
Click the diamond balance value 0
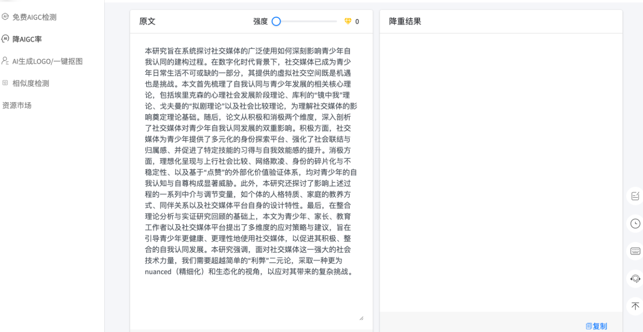coord(357,21)
